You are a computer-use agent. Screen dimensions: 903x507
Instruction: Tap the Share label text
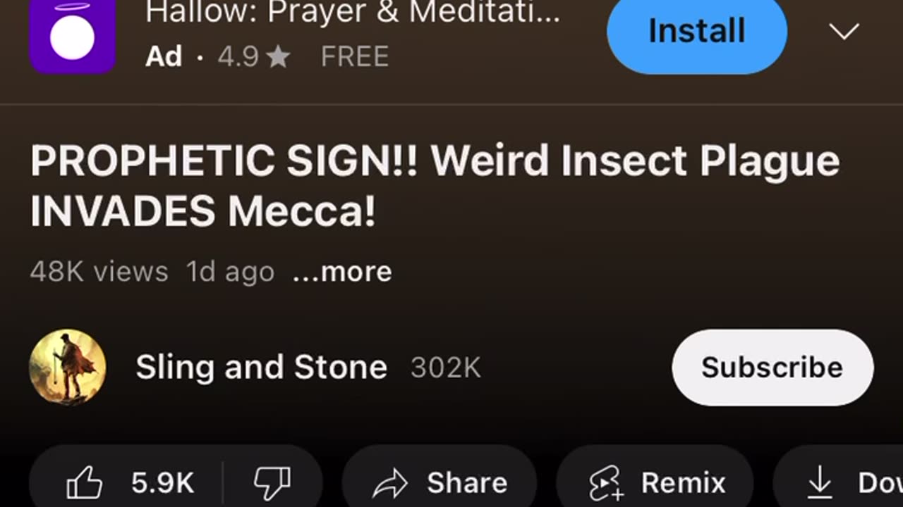coord(467,483)
